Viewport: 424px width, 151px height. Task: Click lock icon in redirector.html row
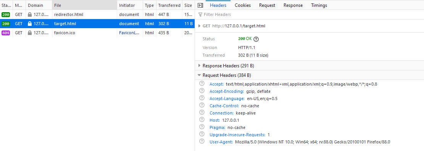tap(30, 14)
